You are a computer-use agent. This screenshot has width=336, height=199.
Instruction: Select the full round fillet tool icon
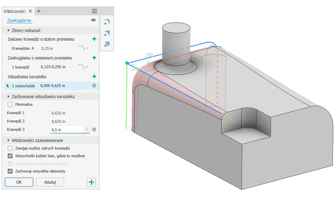click(107, 44)
